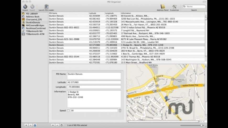Click the Cherrywind_GPS list icon
The width and height of the screenshot is (228, 128).
point(23,19)
